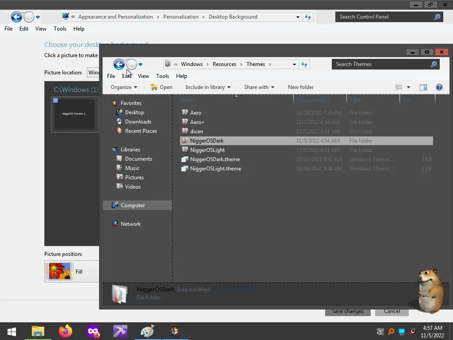Open recent pages dropdown in Control Panel
The image size is (453, 340).
tap(38, 17)
